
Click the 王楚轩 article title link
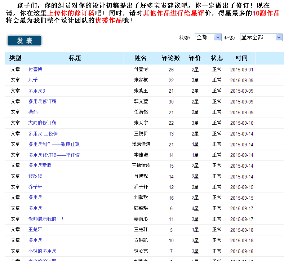35,230
